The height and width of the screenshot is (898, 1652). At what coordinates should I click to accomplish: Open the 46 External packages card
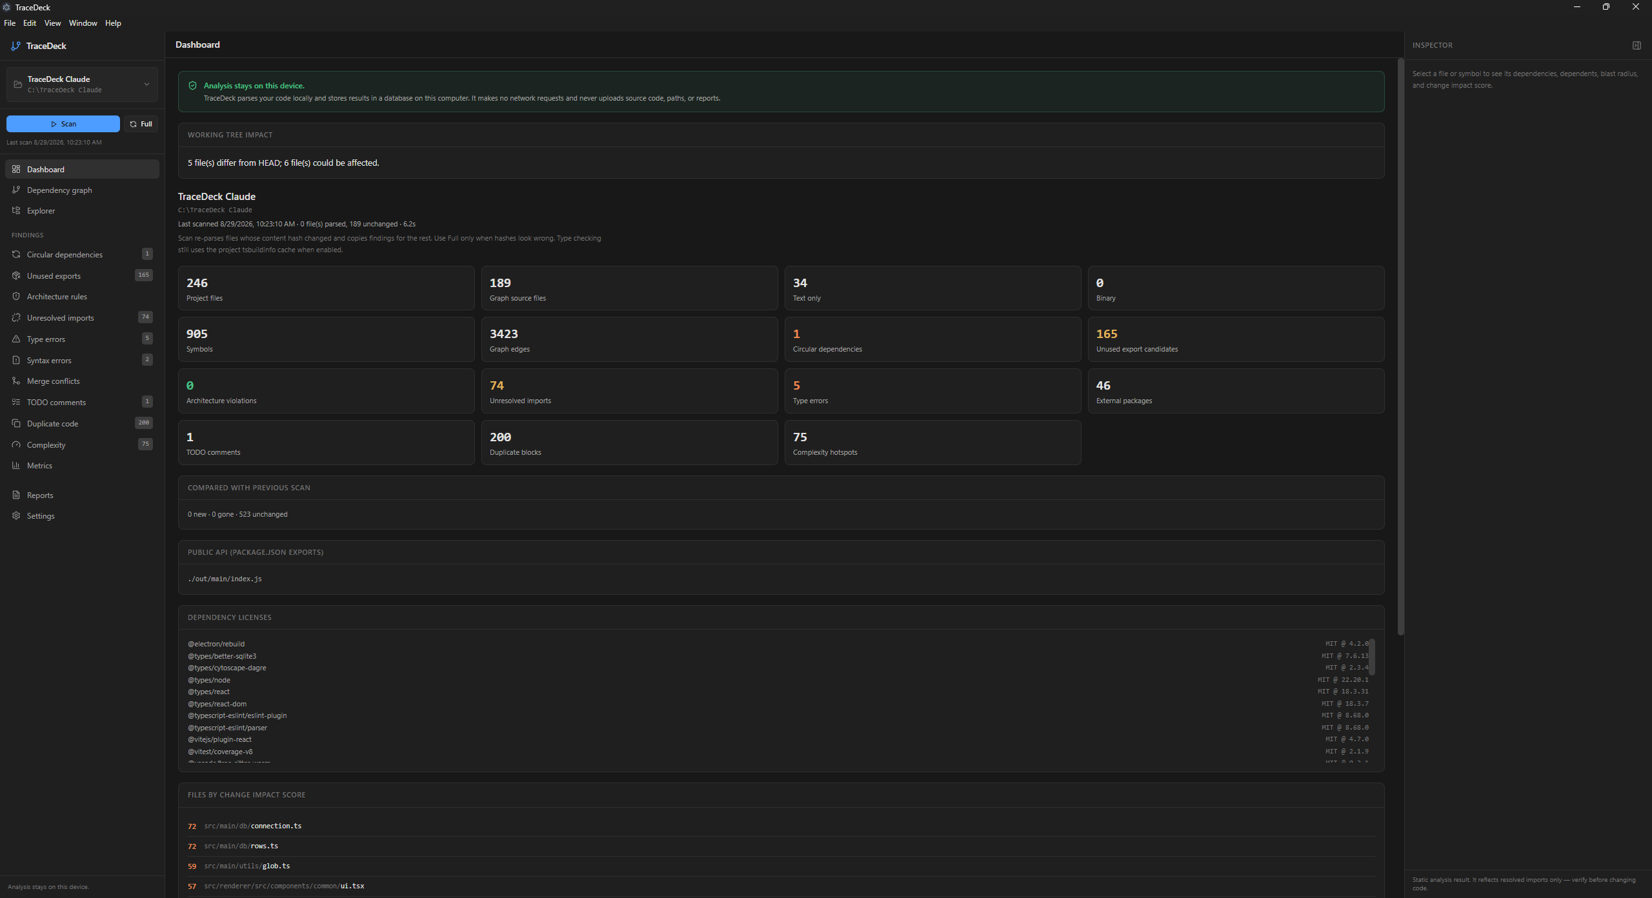(x=1236, y=391)
